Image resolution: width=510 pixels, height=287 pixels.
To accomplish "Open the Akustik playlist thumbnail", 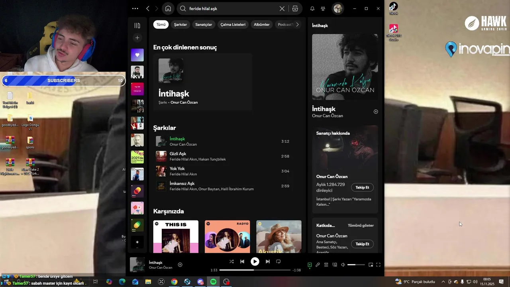I will click(279, 237).
